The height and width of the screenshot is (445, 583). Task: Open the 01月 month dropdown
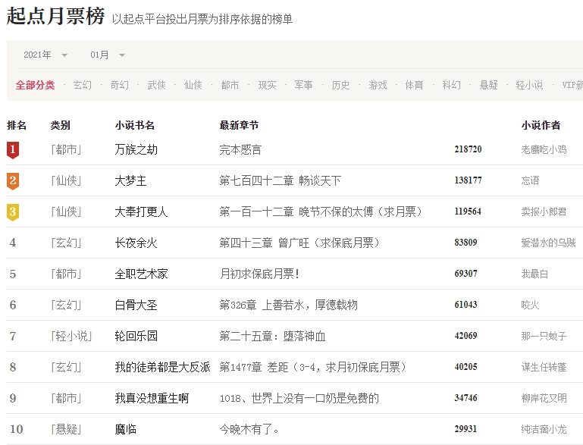pos(108,55)
